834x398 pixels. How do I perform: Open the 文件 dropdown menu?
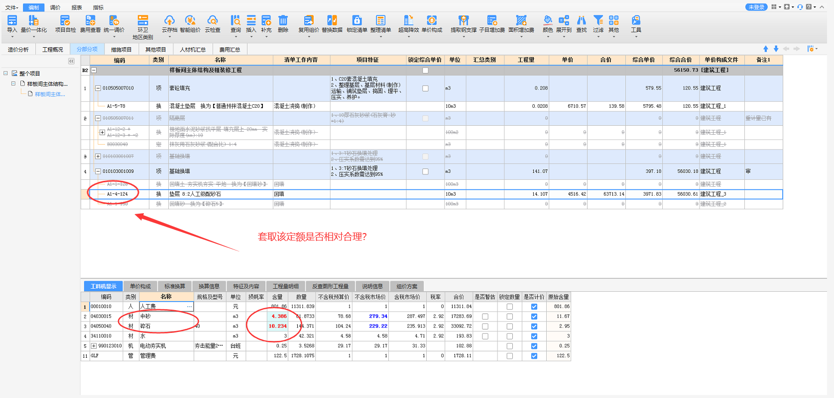(x=11, y=7)
